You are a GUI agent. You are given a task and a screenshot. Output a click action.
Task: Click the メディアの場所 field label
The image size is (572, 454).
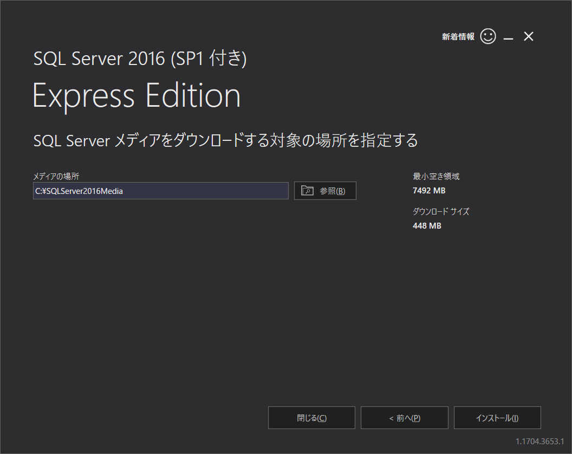coord(56,176)
